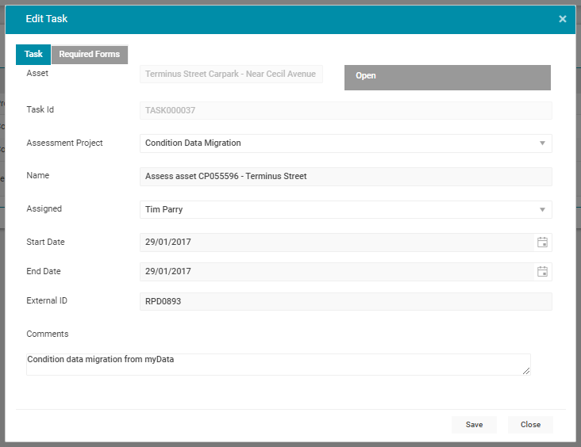The height and width of the screenshot is (447, 581).
Task: Click the Start Date text input
Action: tap(333, 243)
